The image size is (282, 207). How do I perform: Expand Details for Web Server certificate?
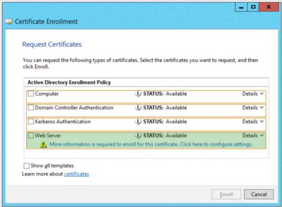253,135
